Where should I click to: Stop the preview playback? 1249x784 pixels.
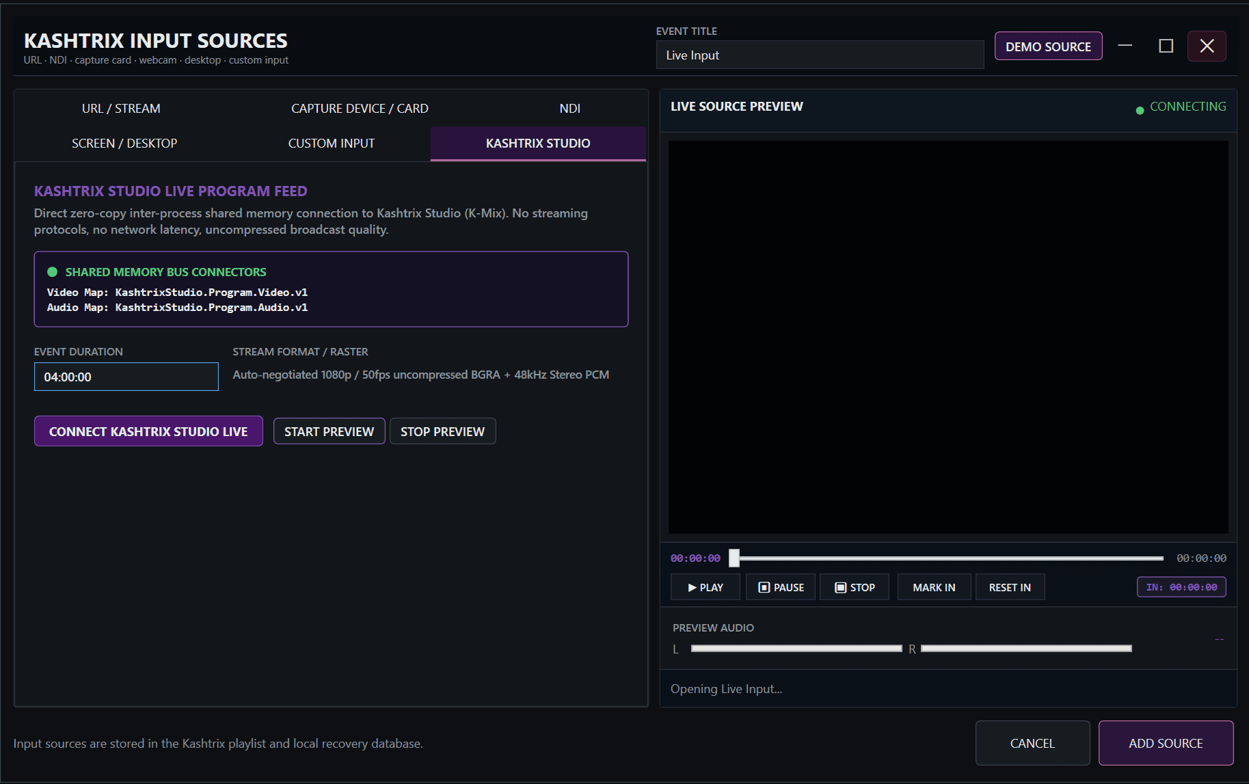tap(855, 587)
